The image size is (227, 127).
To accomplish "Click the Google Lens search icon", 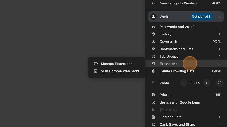I will coord(153,102).
